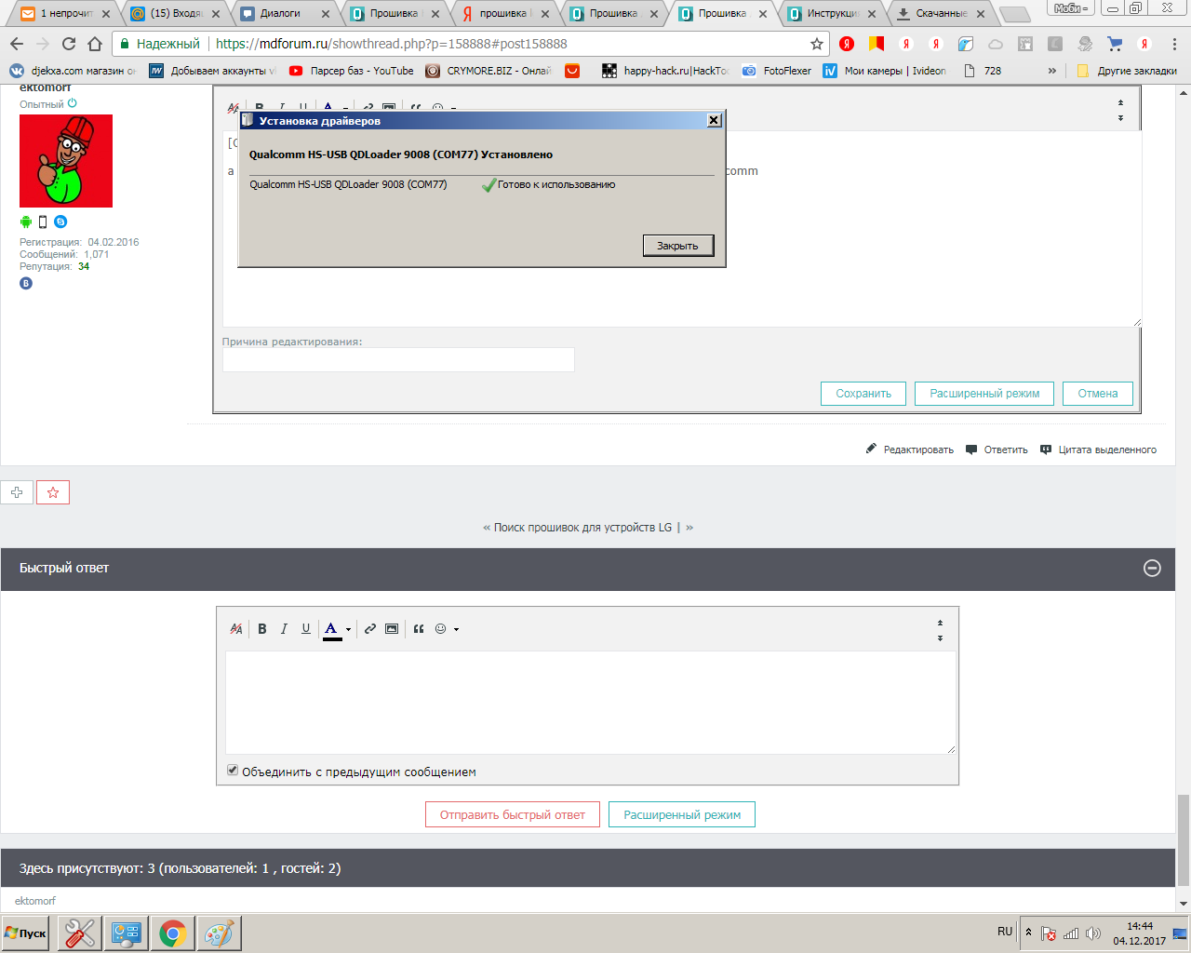
Task: Open the smiley dropdown arrow in quick reply
Action: tap(456, 630)
